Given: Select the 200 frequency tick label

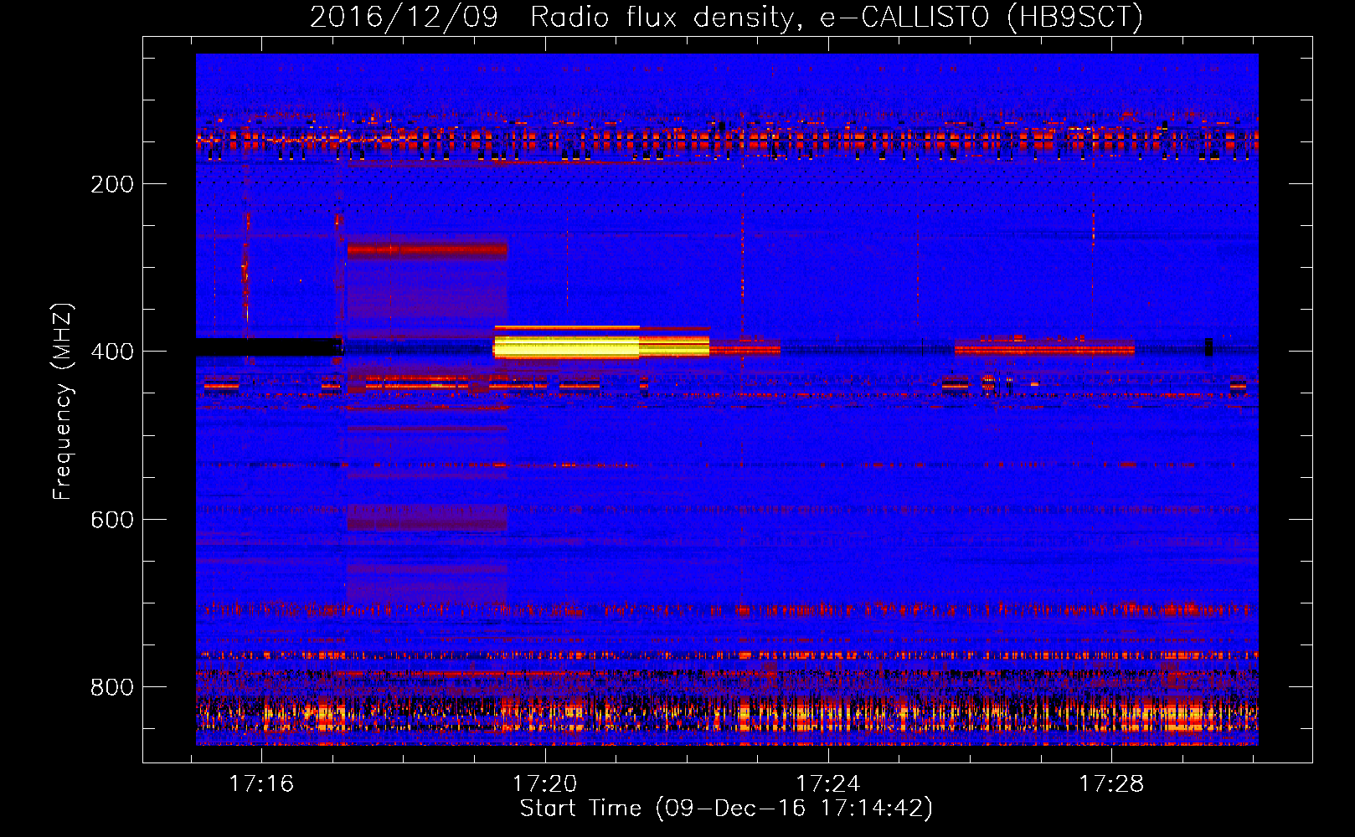Looking at the screenshot, I should 112,184.
